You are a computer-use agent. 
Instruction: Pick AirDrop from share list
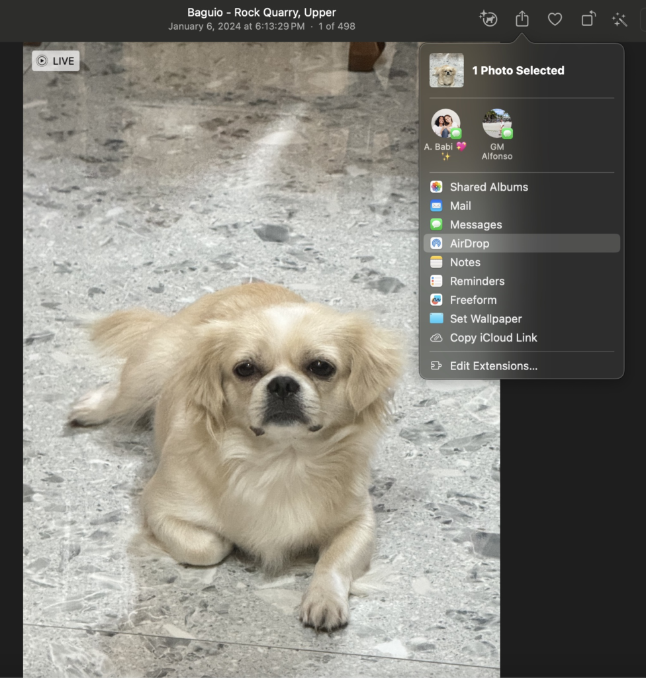[x=469, y=244]
